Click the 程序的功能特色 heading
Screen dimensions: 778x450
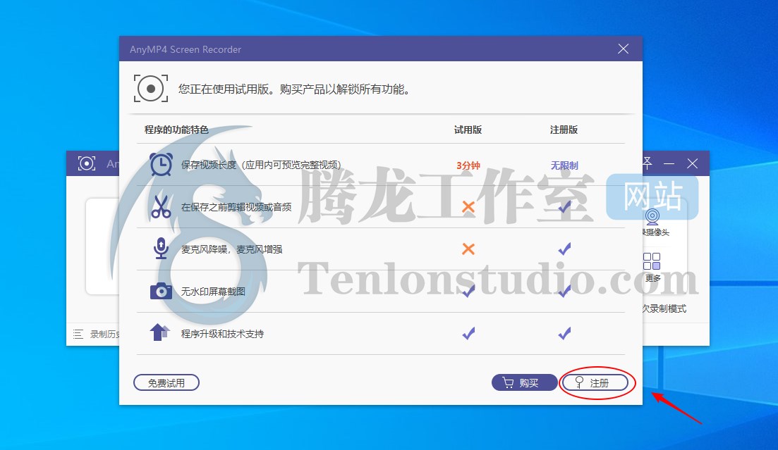(176, 130)
